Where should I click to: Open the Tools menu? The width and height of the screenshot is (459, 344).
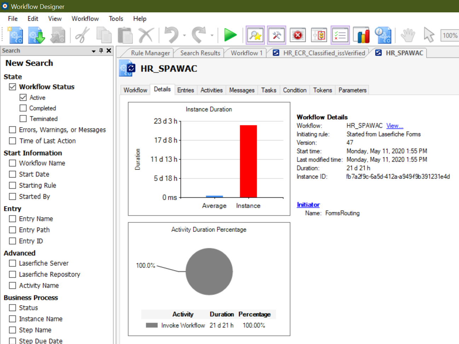point(116,19)
